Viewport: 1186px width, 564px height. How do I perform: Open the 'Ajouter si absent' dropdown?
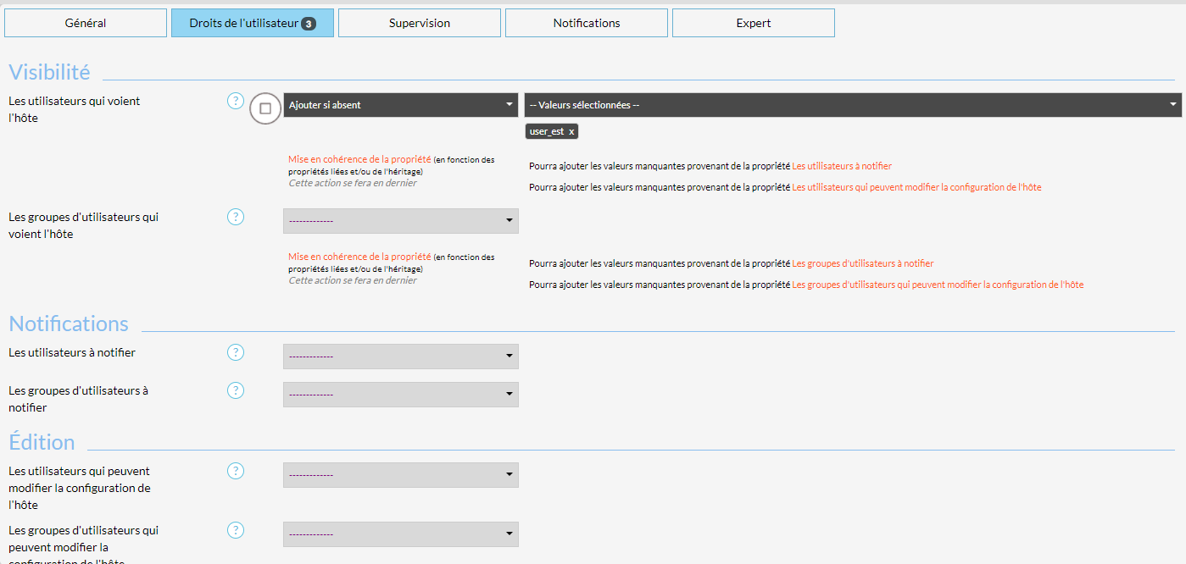tap(400, 105)
